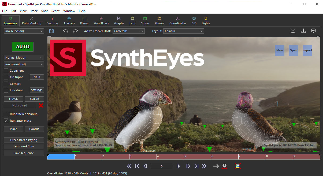
Task: Go to last frame button
Action: click(196, 166)
